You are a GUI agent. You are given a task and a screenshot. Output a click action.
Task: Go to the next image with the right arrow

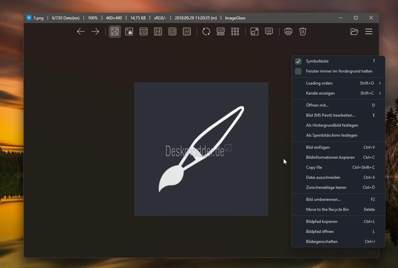(95, 32)
